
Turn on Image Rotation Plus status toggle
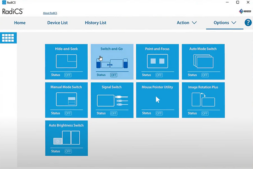(205, 113)
